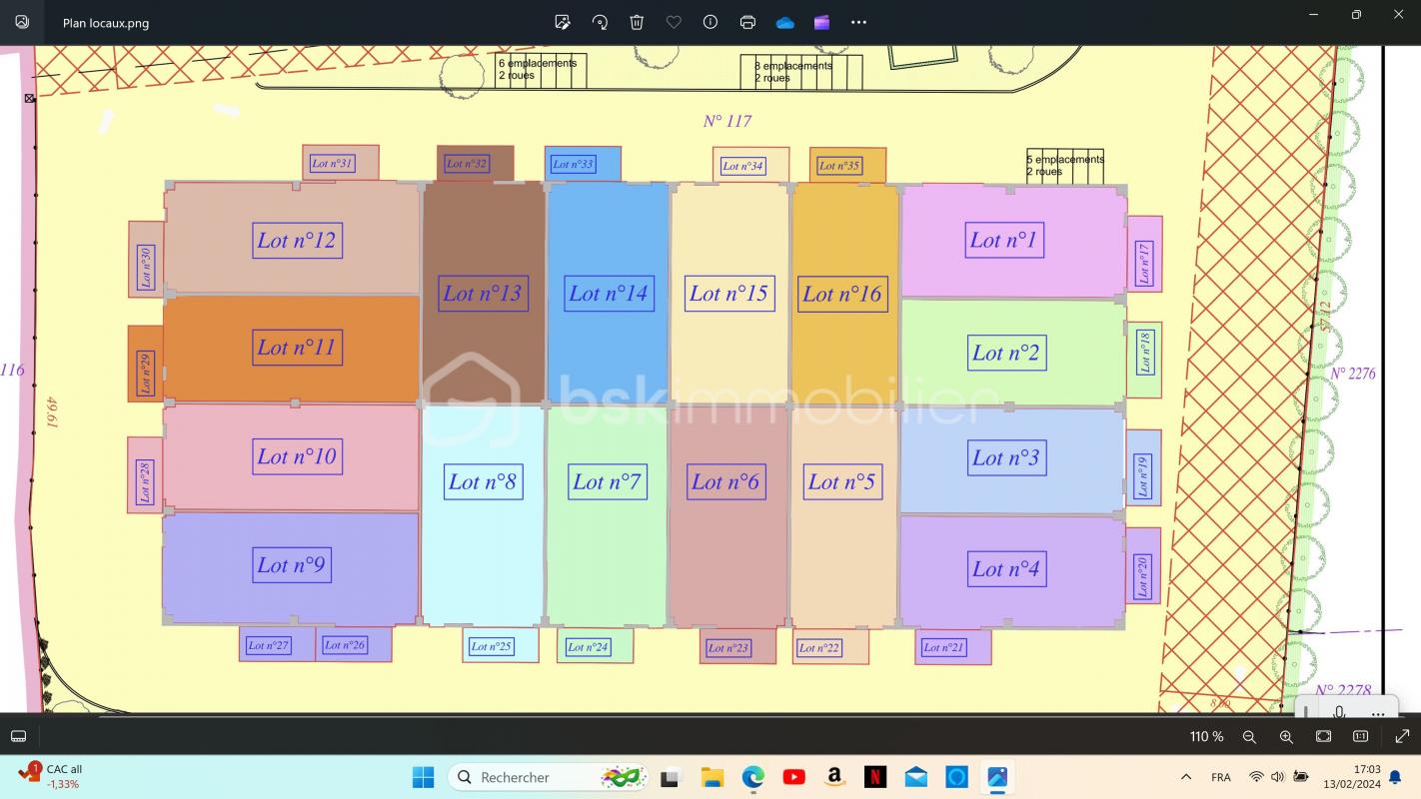Print the plan using the printer icon
The height and width of the screenshot is (799, 1421).
[747, 22]
